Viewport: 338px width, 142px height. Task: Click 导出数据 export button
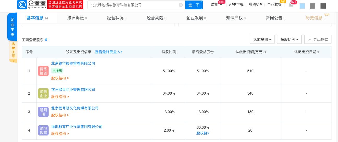[318, 39]
